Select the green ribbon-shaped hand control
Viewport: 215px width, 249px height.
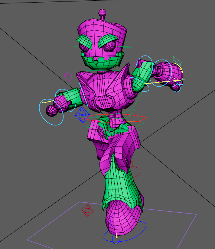(x=177, y=61)
